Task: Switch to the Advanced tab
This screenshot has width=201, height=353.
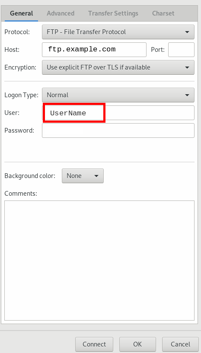Action: coord(61,13)
